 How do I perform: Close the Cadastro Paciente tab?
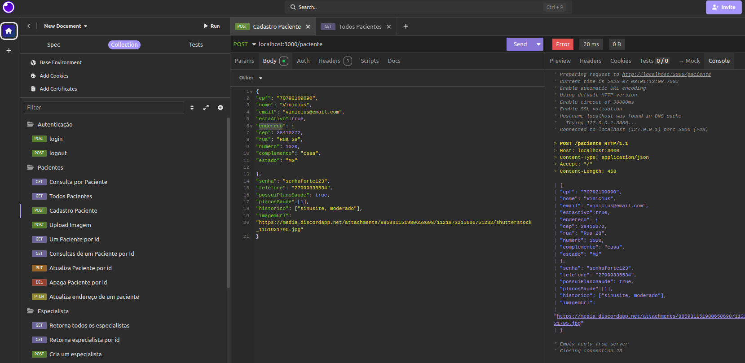tap(308, 27)
